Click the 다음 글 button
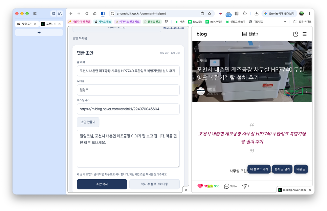Viewport: 327px width, 211px height. [x=301, y=169]
